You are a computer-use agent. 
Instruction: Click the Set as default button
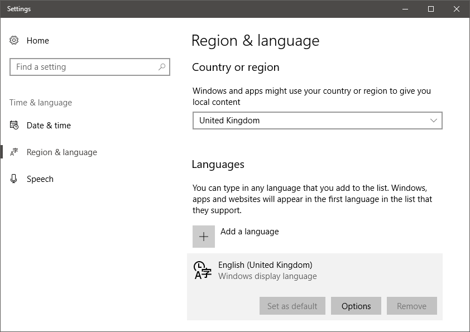point(292,306)
